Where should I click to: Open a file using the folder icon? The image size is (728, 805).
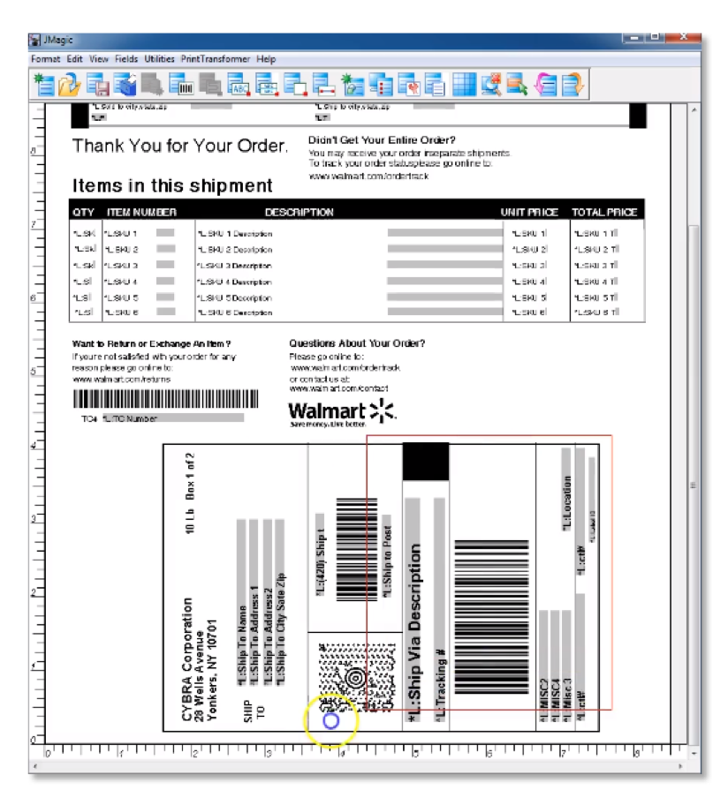point(70,85)
